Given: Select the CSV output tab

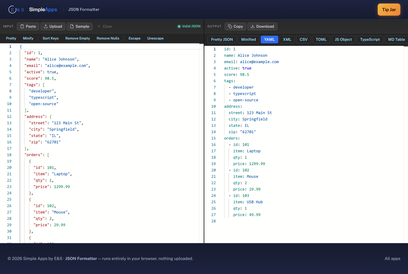Looking at the screenshot, I should tap(303, 40).
